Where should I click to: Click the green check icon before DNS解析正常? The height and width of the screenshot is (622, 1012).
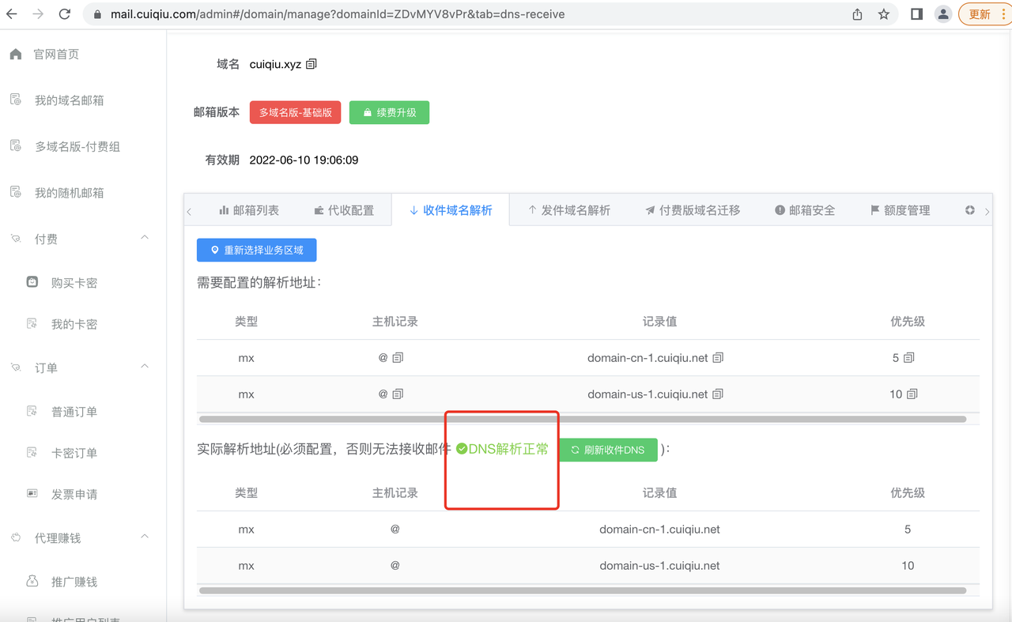pyautogui.click(x=462, y=449)
